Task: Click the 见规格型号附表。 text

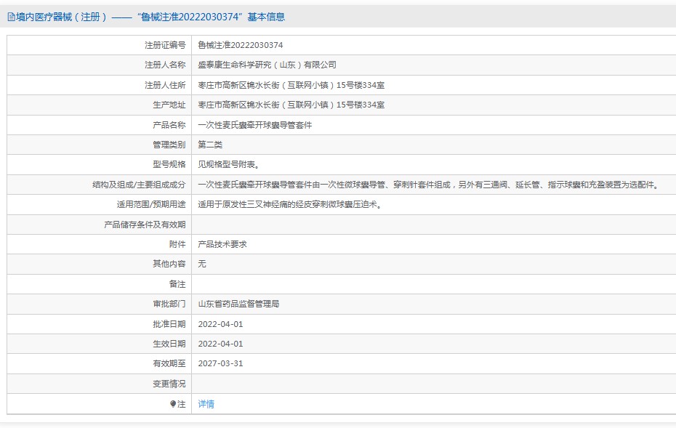Action: 228,164
